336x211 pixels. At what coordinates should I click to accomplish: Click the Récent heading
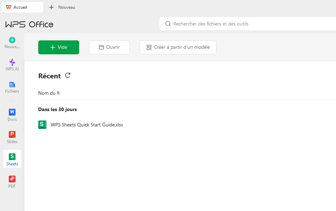point(49,76)
